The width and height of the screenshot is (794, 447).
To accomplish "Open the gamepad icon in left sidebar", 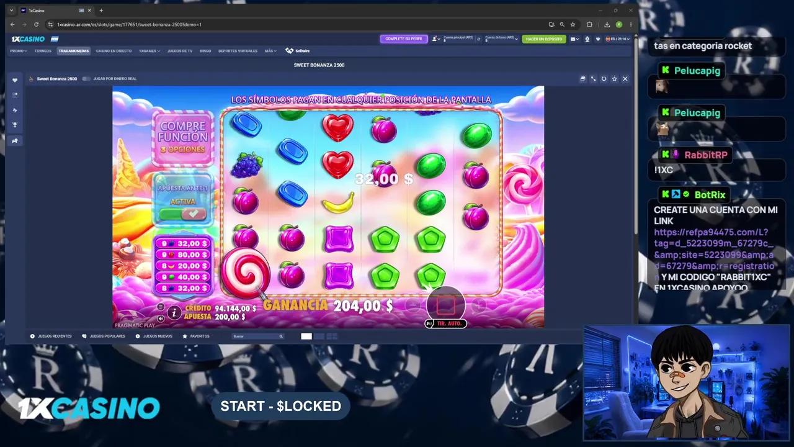I will click(15, 140).
